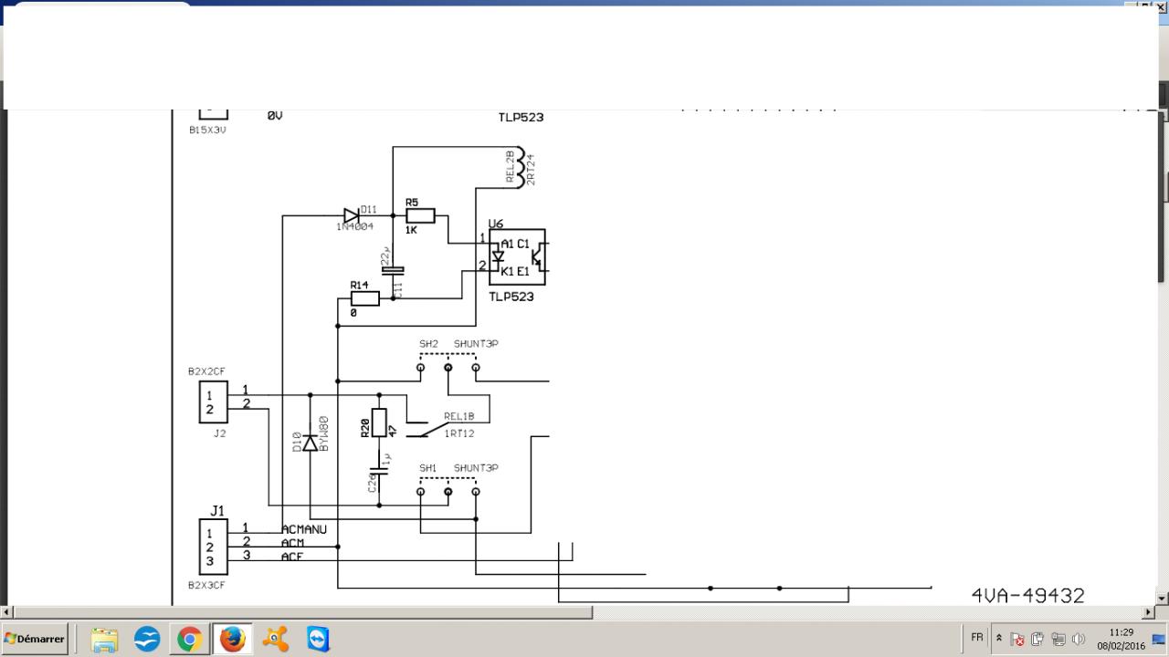Viewport: 1169px width, 657px height.
Task: Switch to Google Chrome in the taskbar
Action: [189, 639]
